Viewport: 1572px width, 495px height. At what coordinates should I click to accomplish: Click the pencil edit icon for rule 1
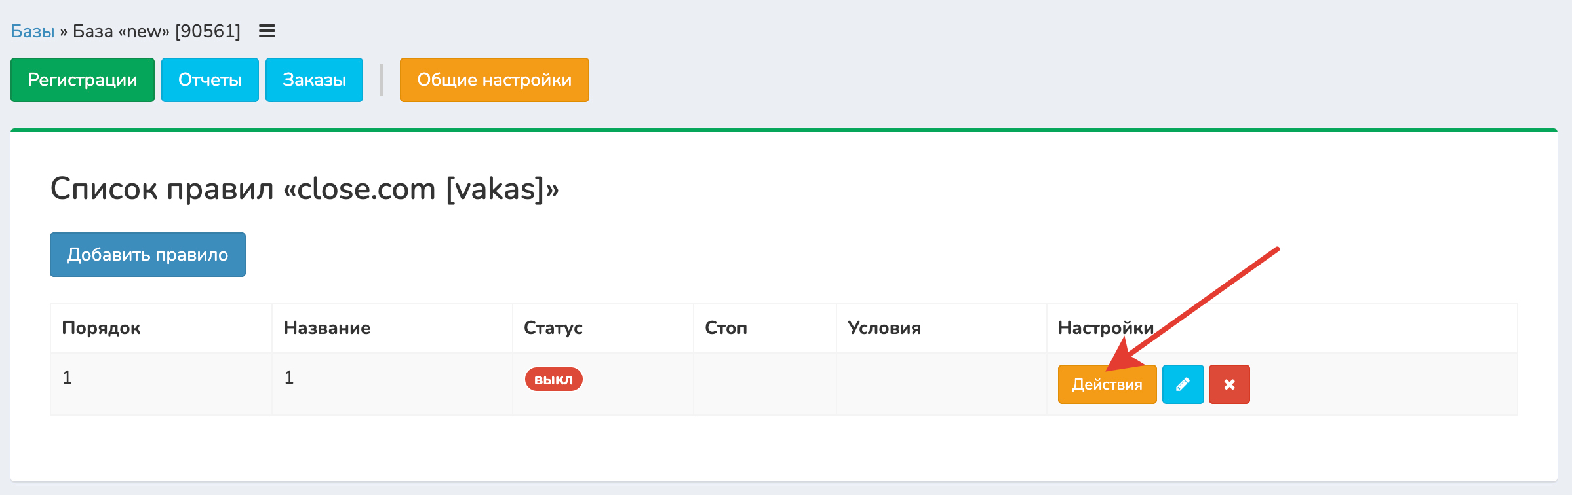[1183, 384]
